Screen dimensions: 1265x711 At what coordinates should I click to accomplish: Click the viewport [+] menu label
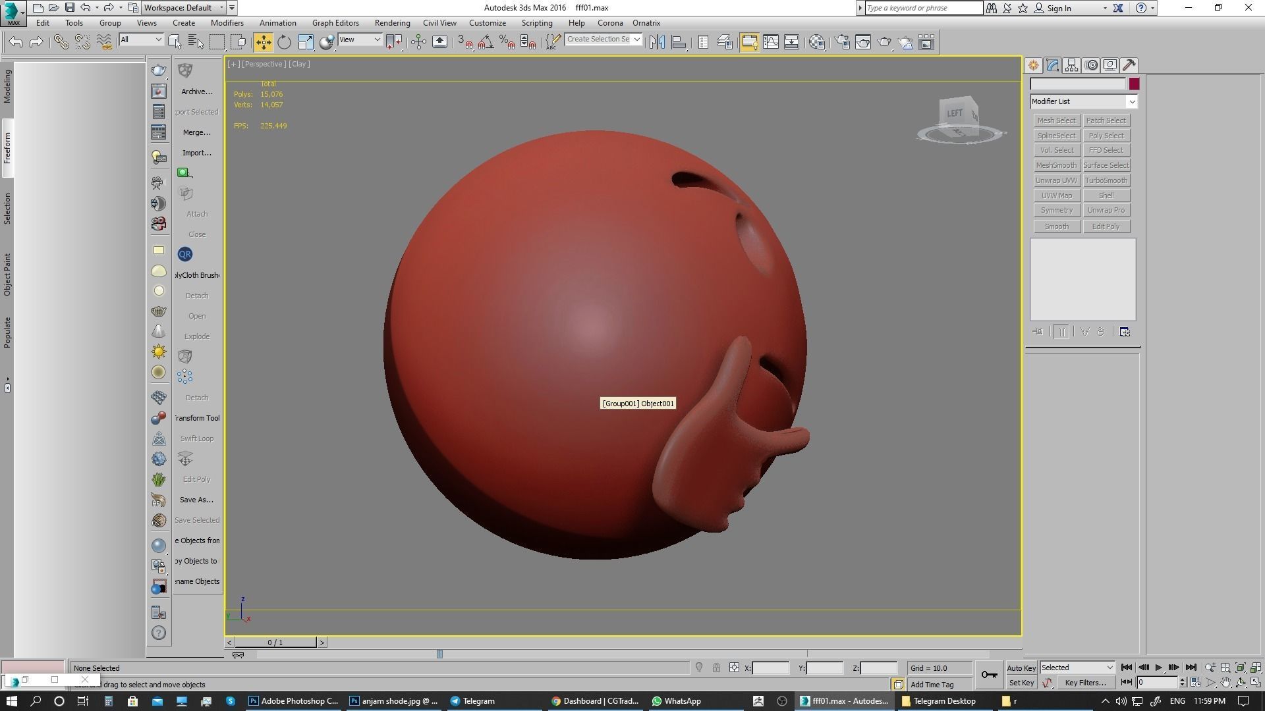(x=233, y=64)
